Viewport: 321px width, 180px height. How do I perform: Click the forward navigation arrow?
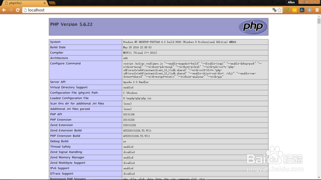[x=11, y=10]
